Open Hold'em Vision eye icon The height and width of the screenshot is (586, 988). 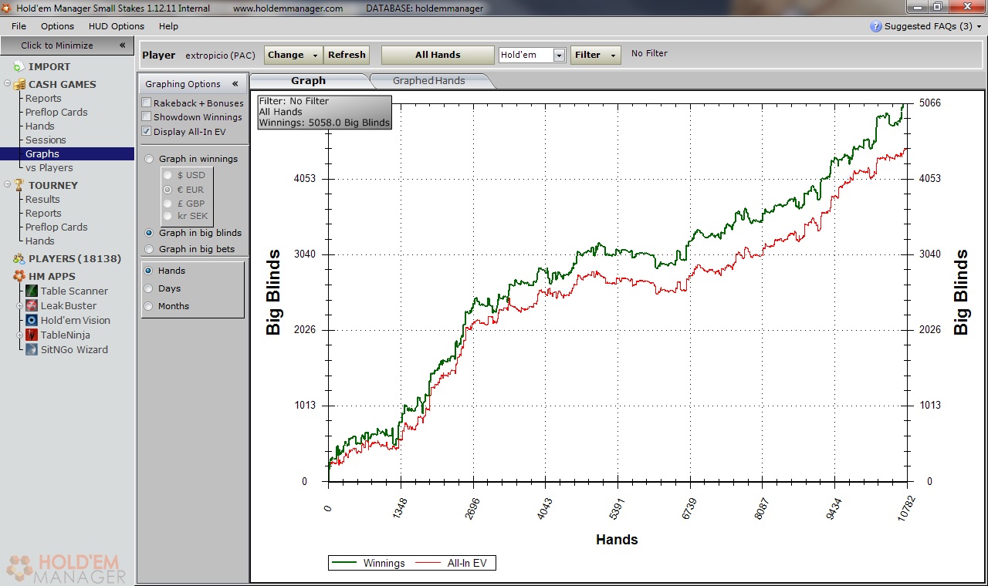pyautogui.click(x=32, y=320)
